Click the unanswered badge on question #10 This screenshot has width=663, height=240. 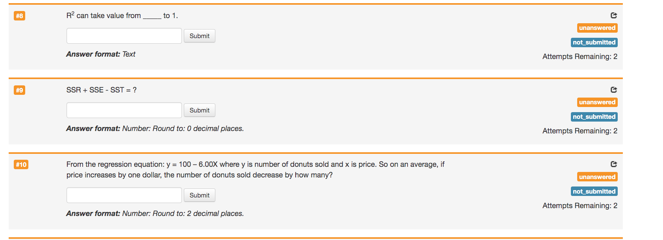click(x=597, y=177)
